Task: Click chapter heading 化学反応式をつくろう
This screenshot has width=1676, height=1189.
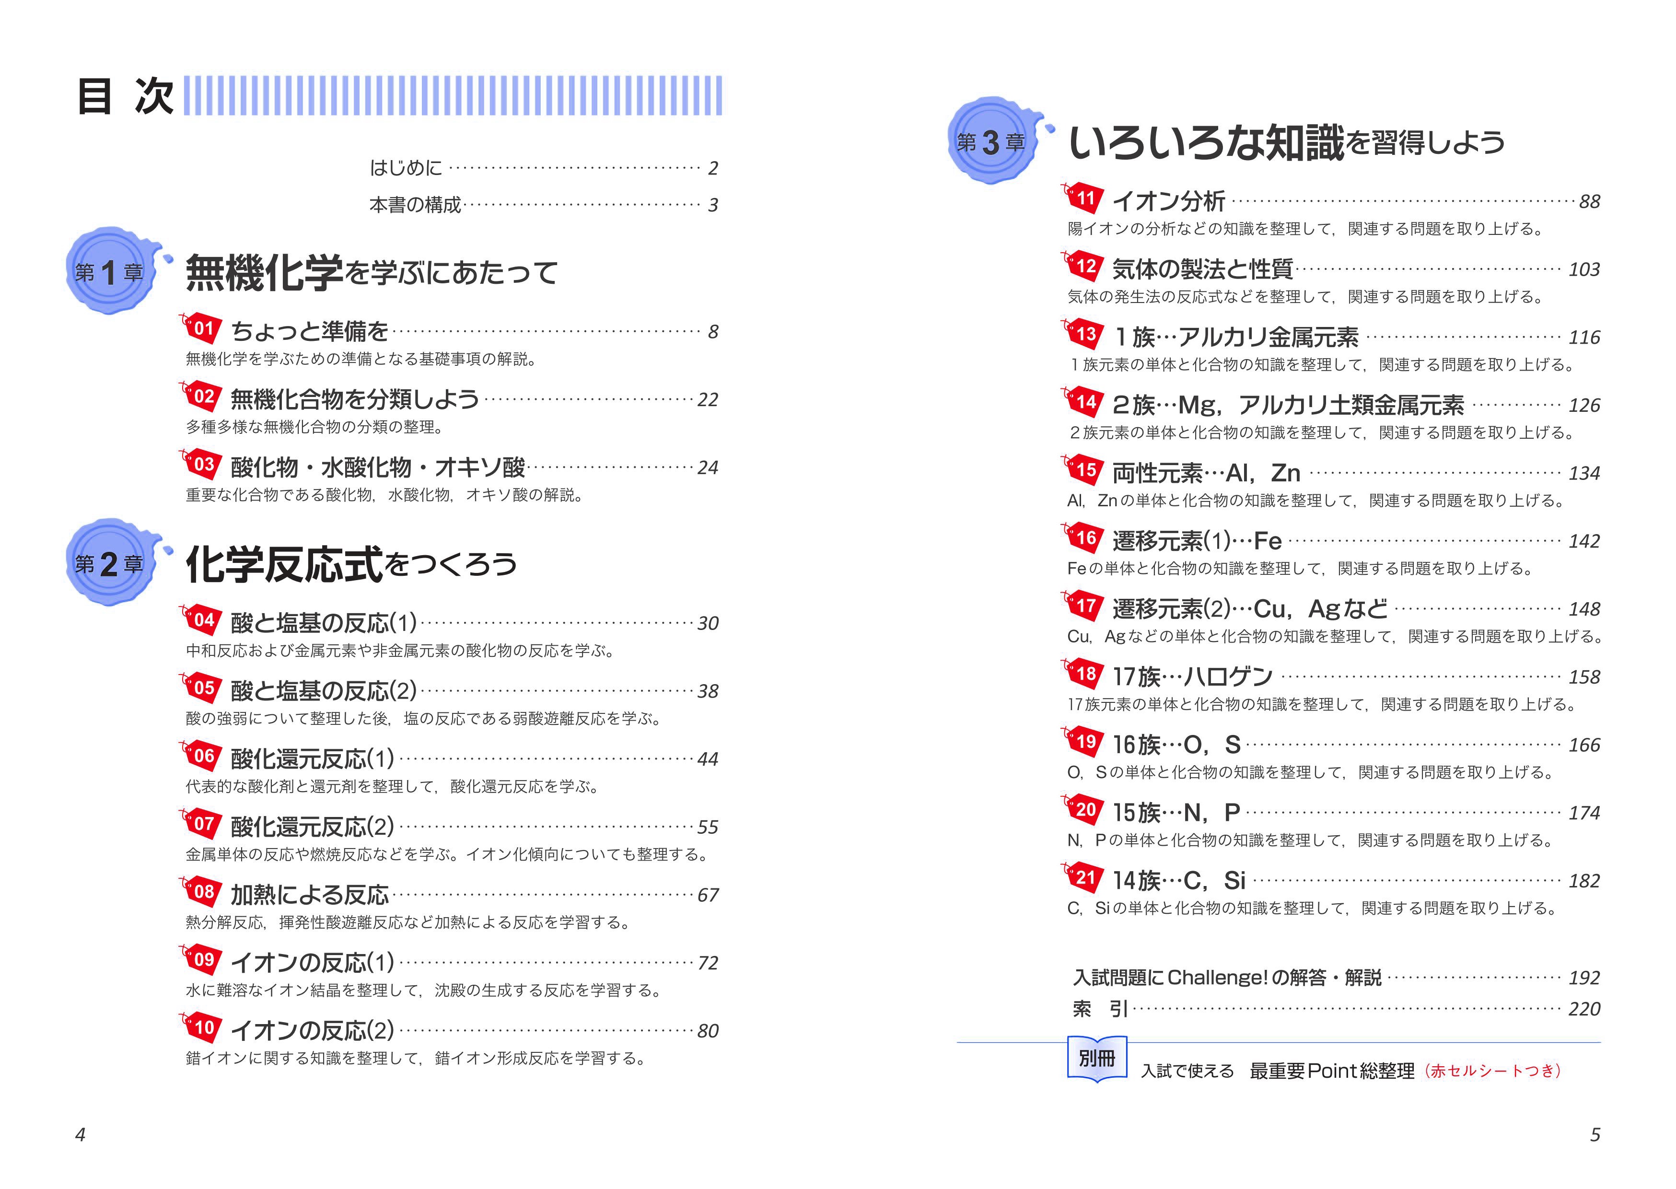Action: coord(351,564)
